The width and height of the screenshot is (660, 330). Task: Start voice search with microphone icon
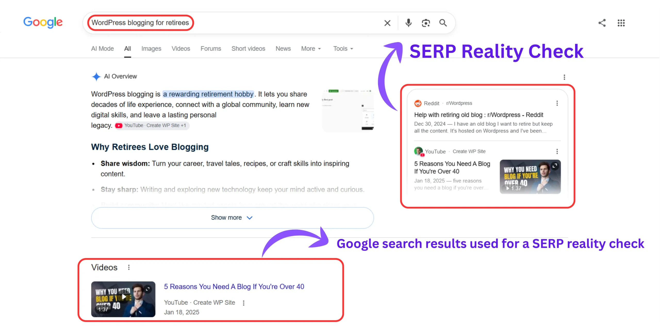coord(408,23)
